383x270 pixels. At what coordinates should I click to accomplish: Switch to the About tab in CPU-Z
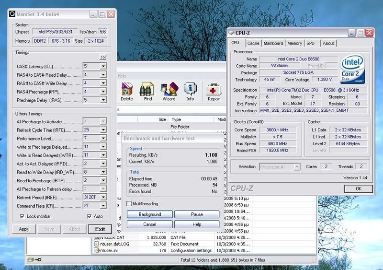328,43
